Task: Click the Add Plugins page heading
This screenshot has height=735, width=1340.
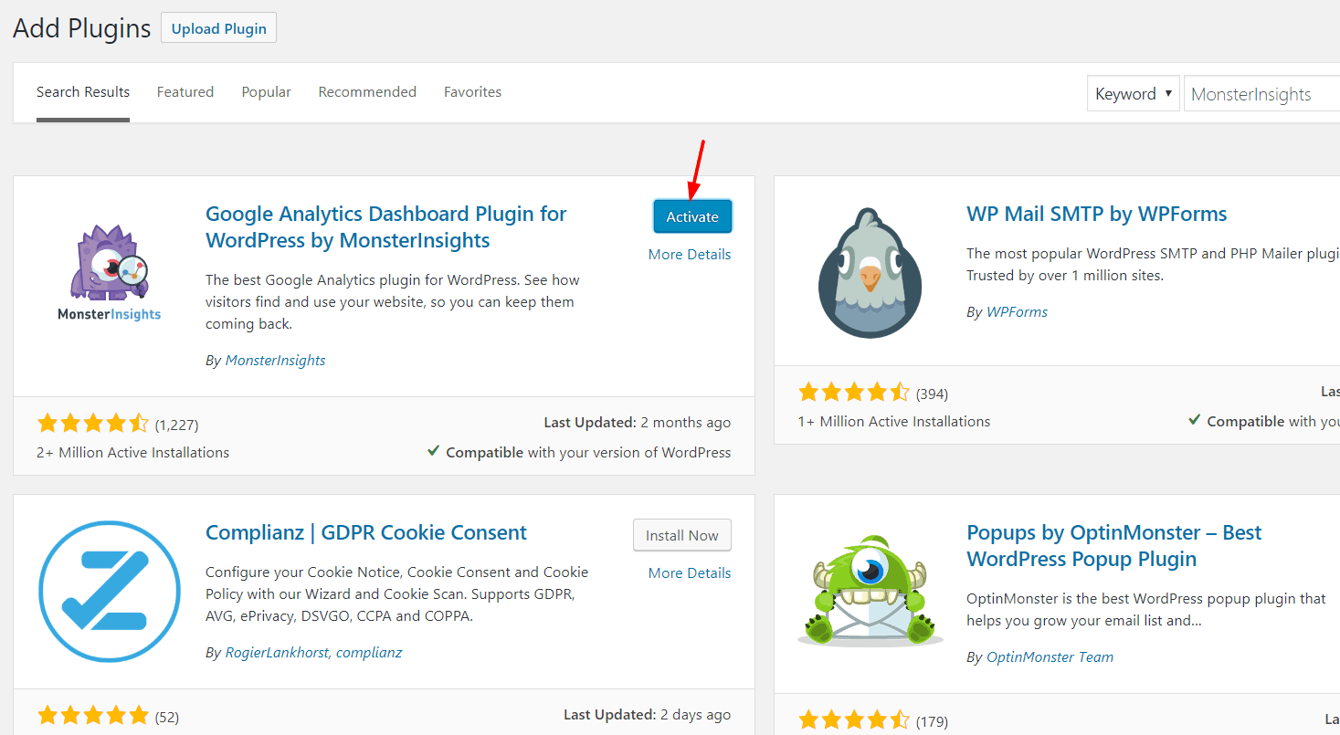Action: (x=81, y=28)
